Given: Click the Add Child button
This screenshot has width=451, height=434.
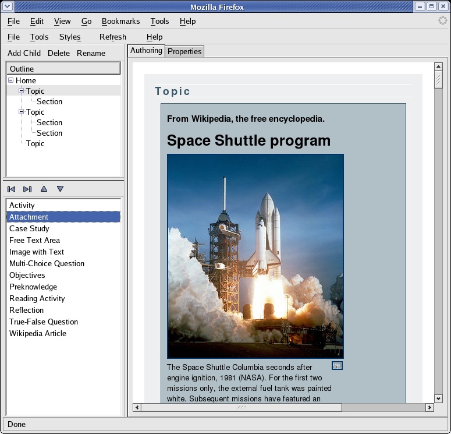Looking at the screenshot, I should 24,53.
